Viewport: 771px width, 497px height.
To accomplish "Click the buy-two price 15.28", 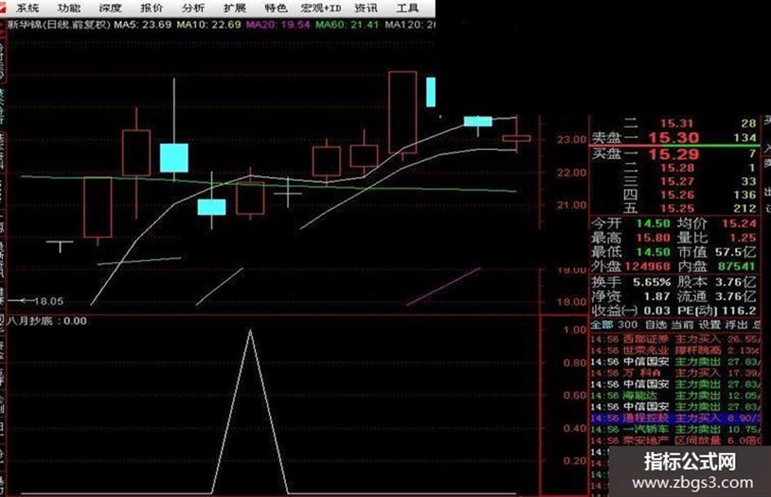I will 677,168.
